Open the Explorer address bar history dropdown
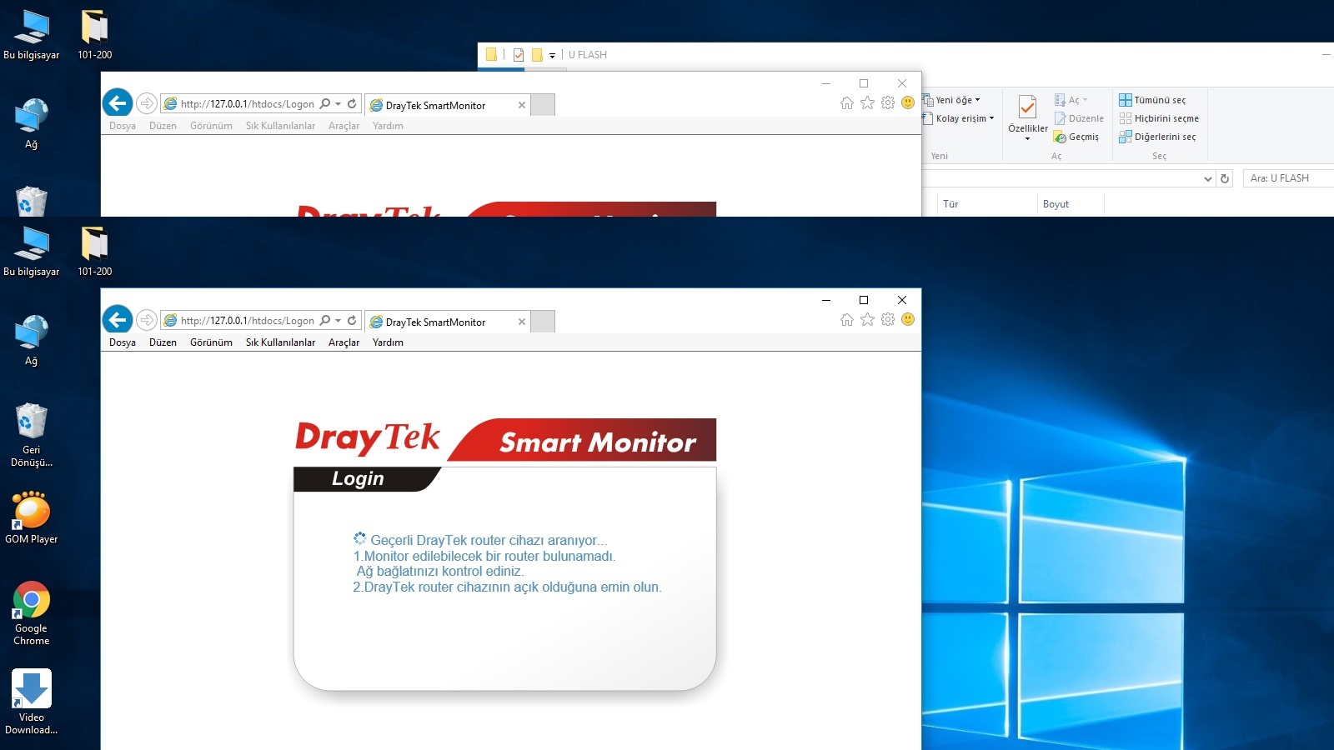 [x=1207, y=178]
